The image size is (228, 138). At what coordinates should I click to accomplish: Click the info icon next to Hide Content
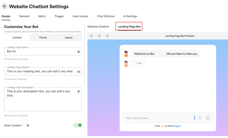(28, 125)
